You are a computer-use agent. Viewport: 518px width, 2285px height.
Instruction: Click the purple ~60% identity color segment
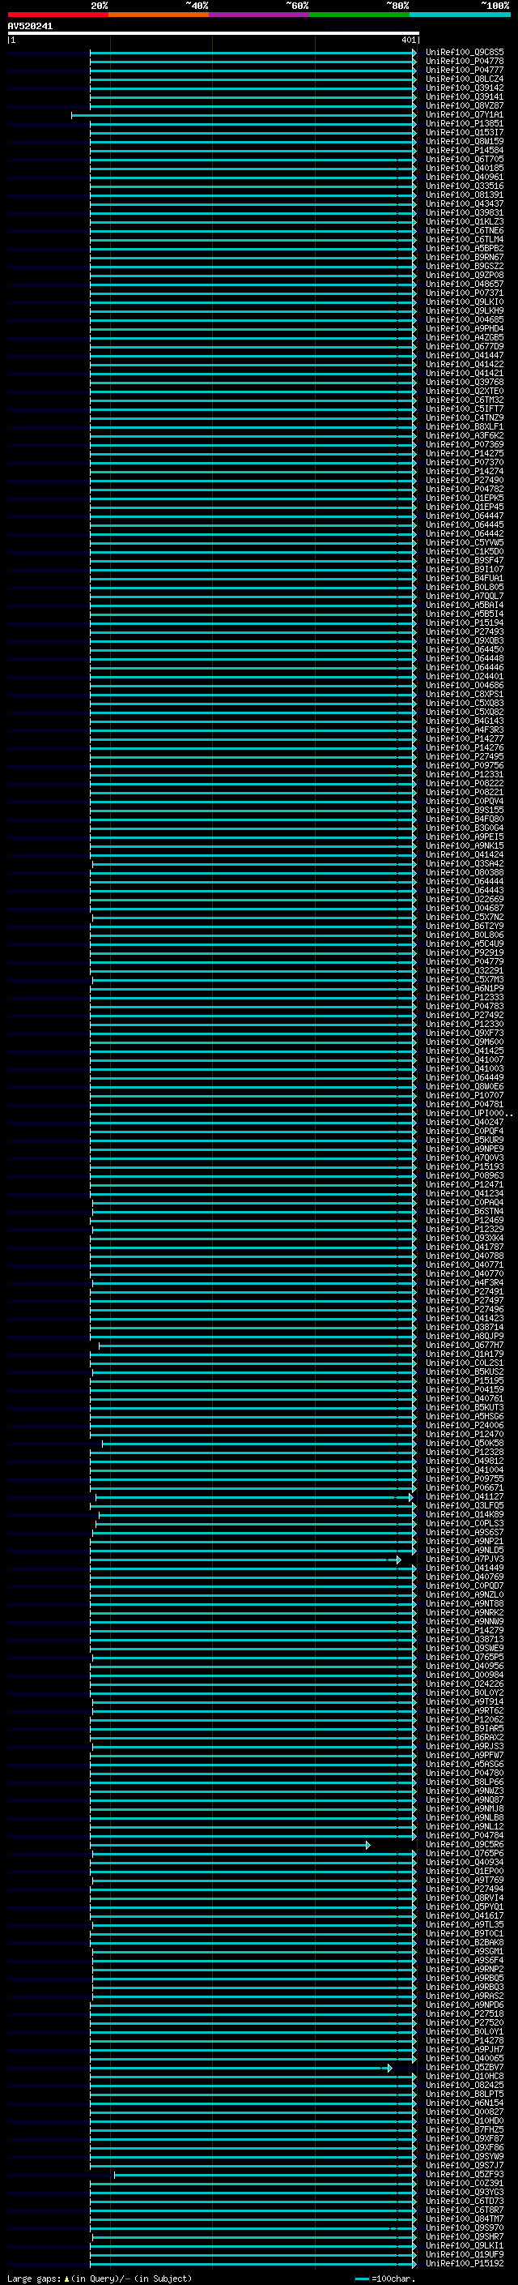click(260, 15)
